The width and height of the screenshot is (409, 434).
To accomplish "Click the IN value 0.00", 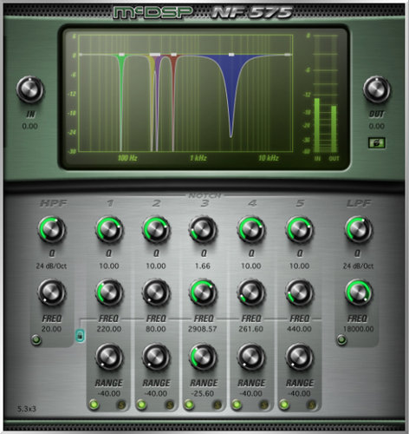I will click(x=29, y=126).
